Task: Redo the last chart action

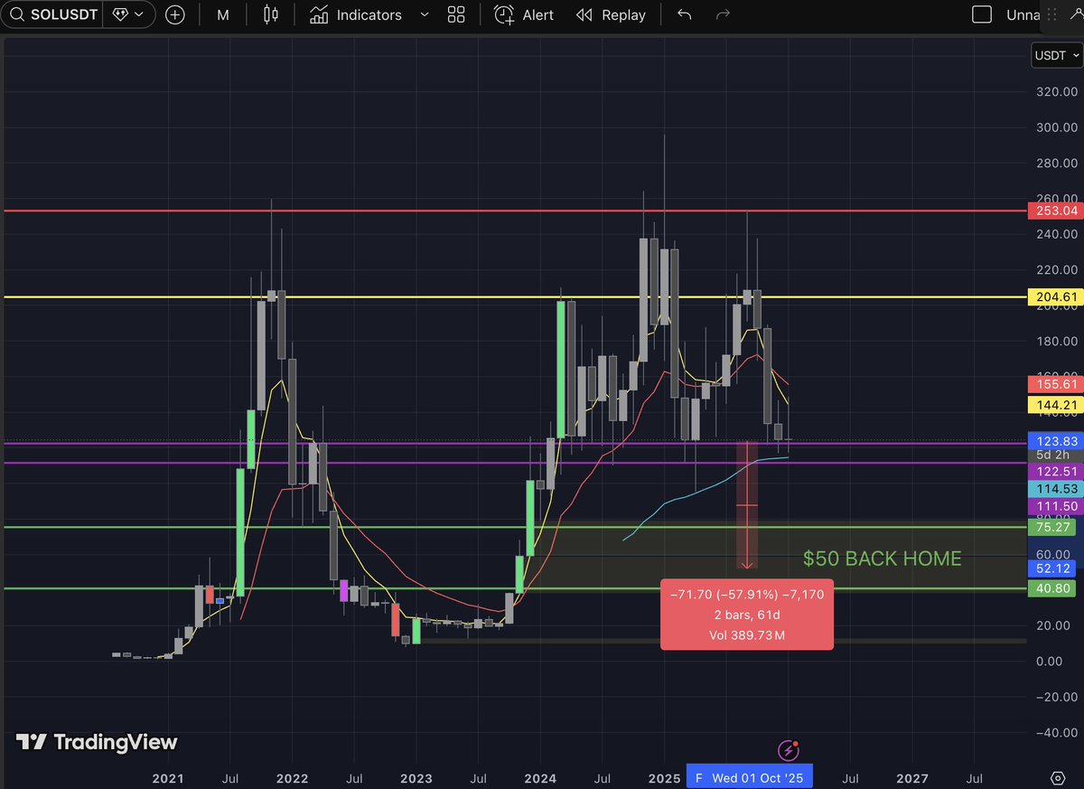Action: pyautogui.click(x=722, y=14)
